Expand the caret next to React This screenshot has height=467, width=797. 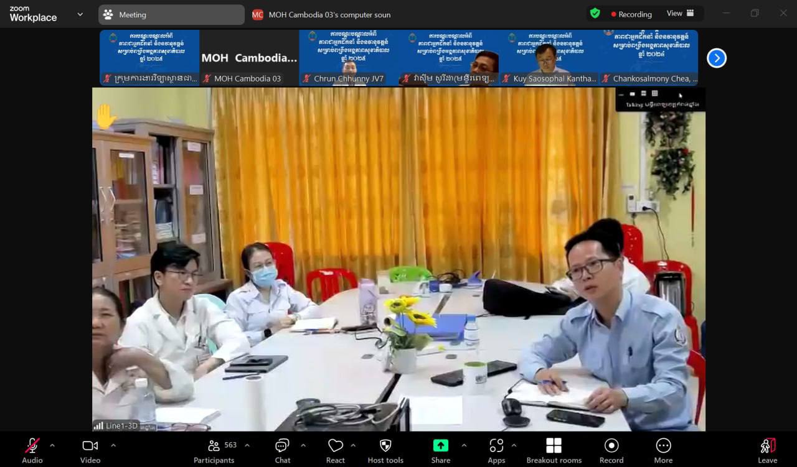(353, 445)
